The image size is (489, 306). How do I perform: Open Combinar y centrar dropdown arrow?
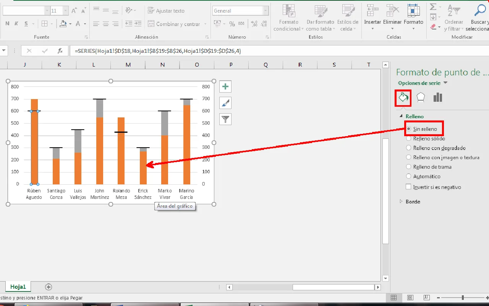point(206,24)
